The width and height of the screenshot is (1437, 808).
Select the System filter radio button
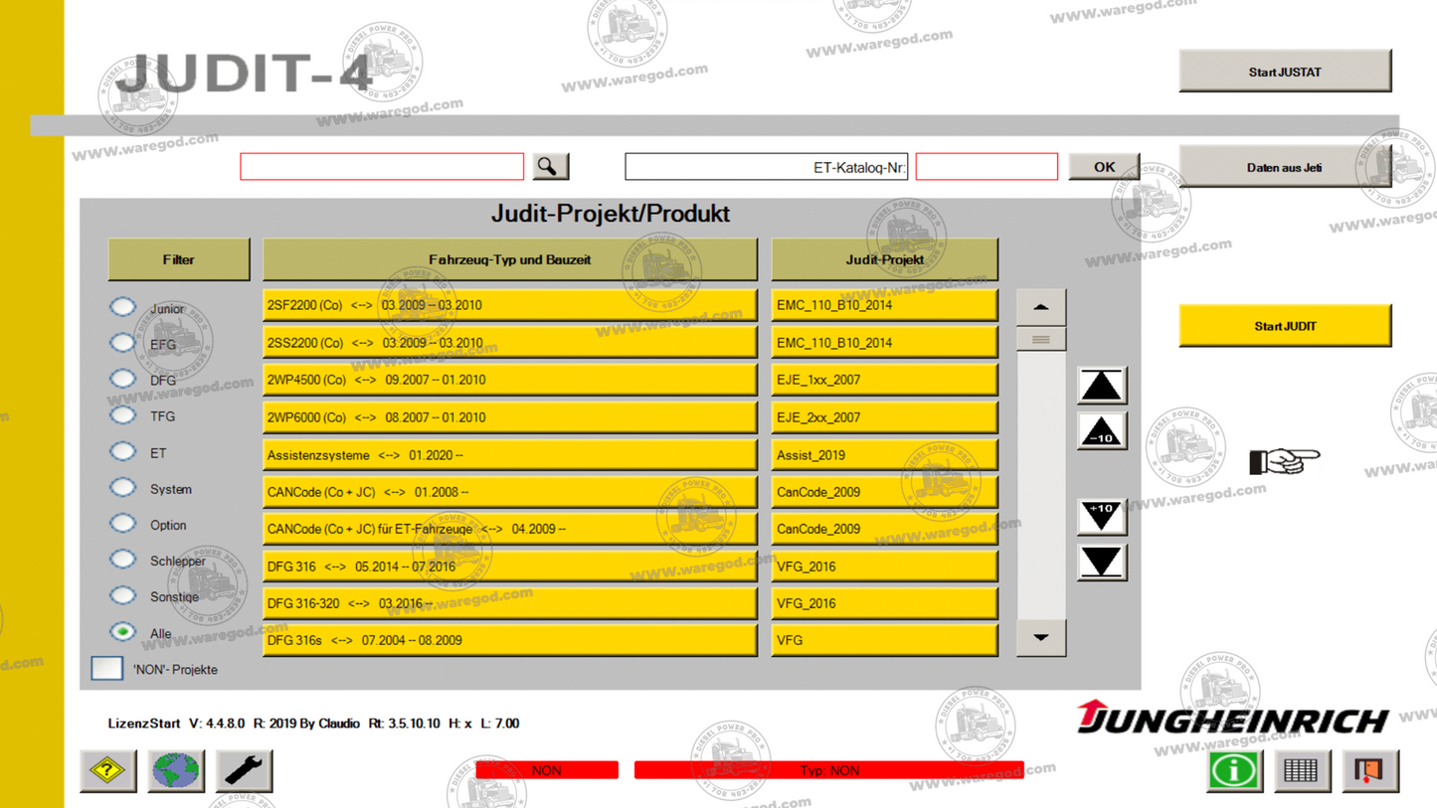click(122, 488)
